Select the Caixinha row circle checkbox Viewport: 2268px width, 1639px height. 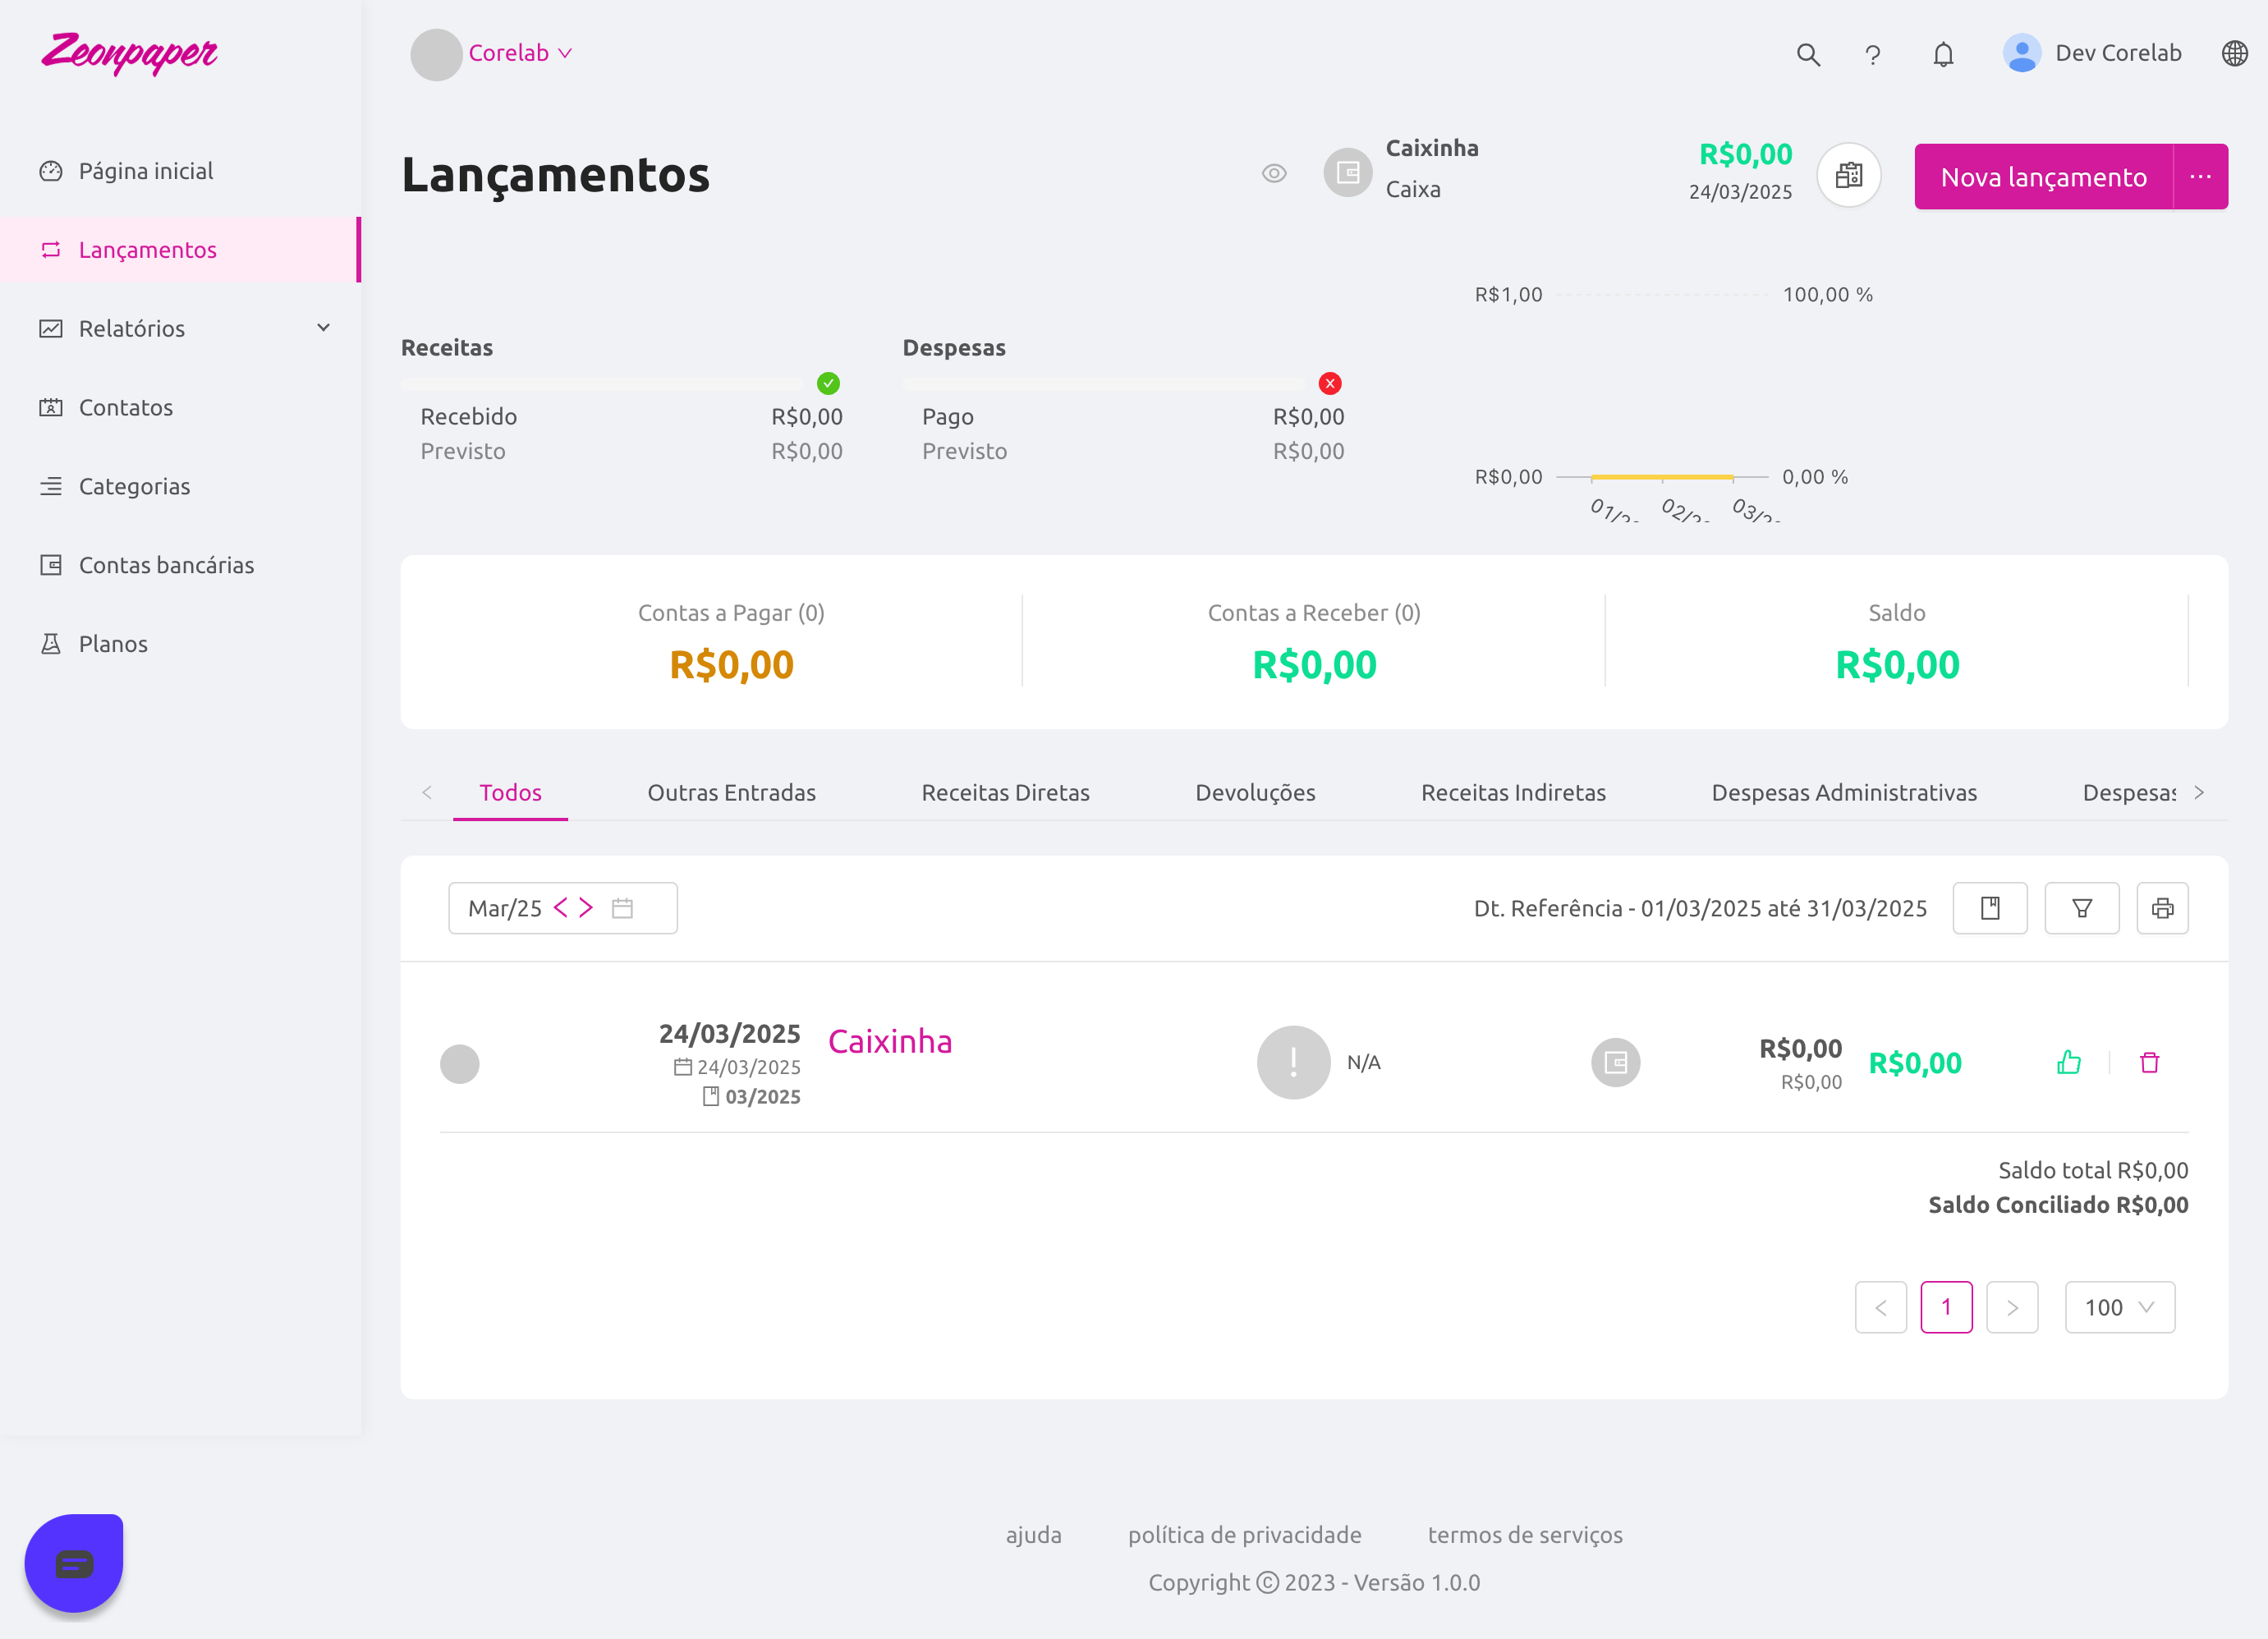459,1063
